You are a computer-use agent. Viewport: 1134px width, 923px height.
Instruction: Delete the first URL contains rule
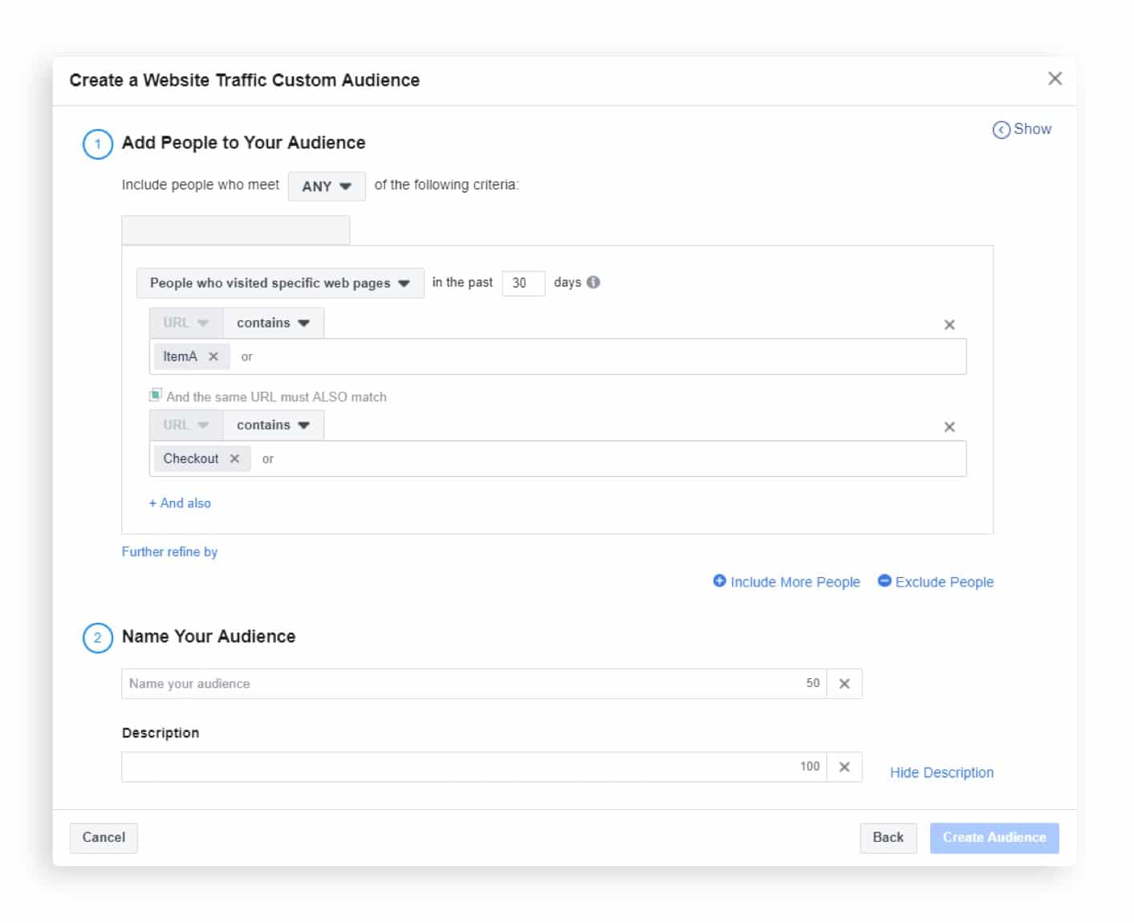tap(949, 324)
